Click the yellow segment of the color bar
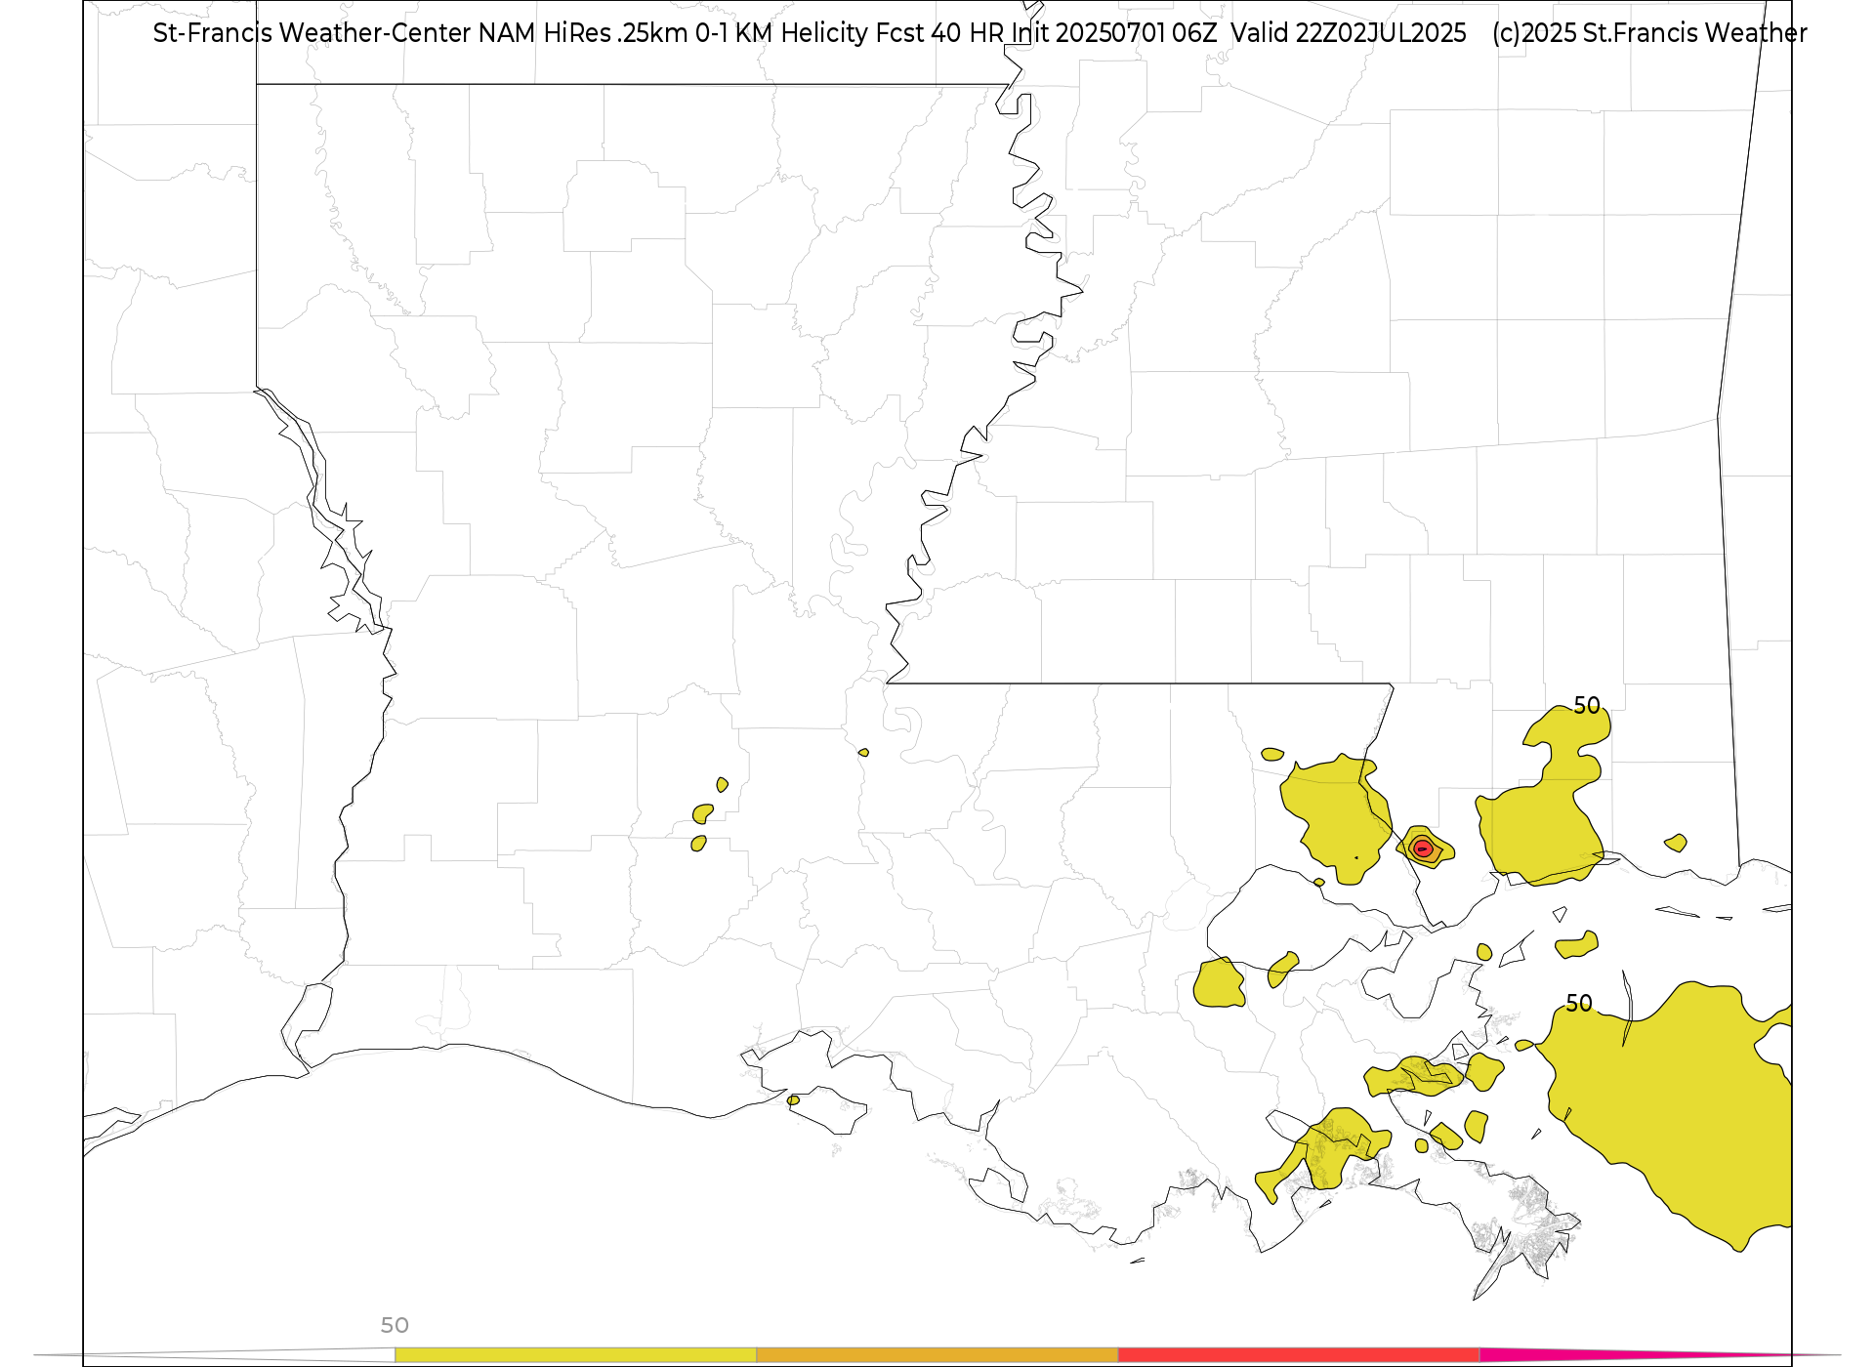Screen dimensions: 1875x1367 (x=575, y=1354)
